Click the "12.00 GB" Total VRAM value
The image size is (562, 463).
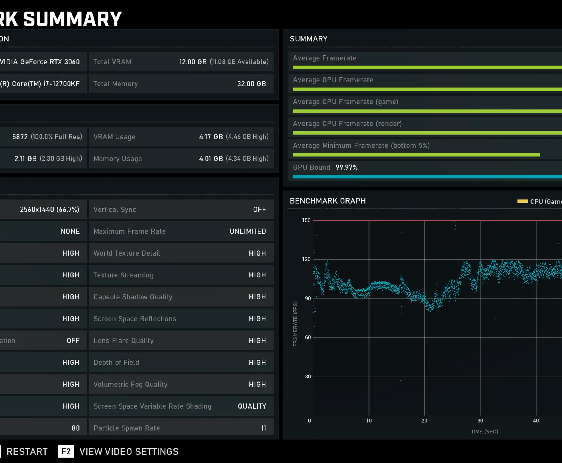[193, 62]
